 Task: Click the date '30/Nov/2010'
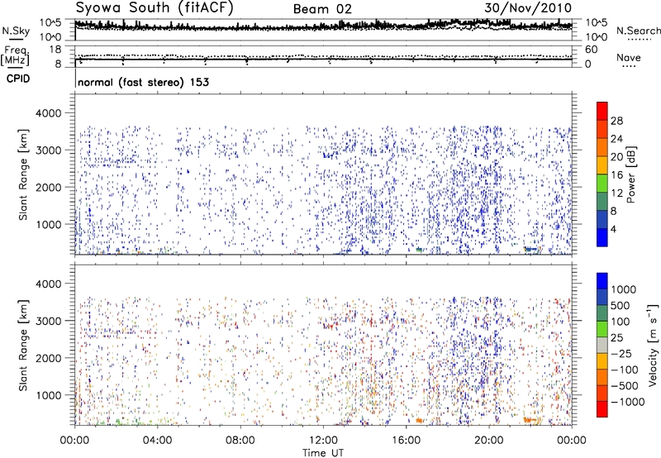point(528,8)
